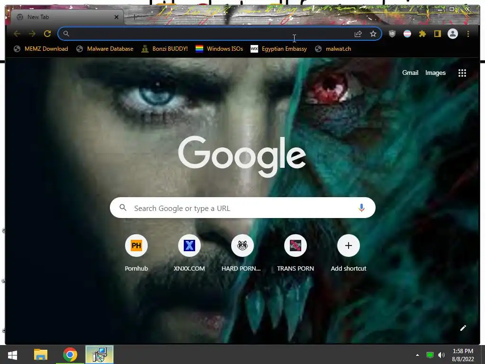Click the Gmail link
The width and height of the screenshot is (485, 364).
point(410,73)
